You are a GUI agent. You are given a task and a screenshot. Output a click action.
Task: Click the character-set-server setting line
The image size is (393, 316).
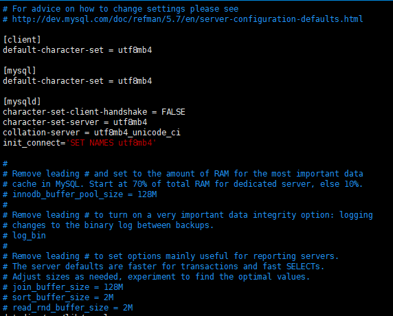point(75,122)
